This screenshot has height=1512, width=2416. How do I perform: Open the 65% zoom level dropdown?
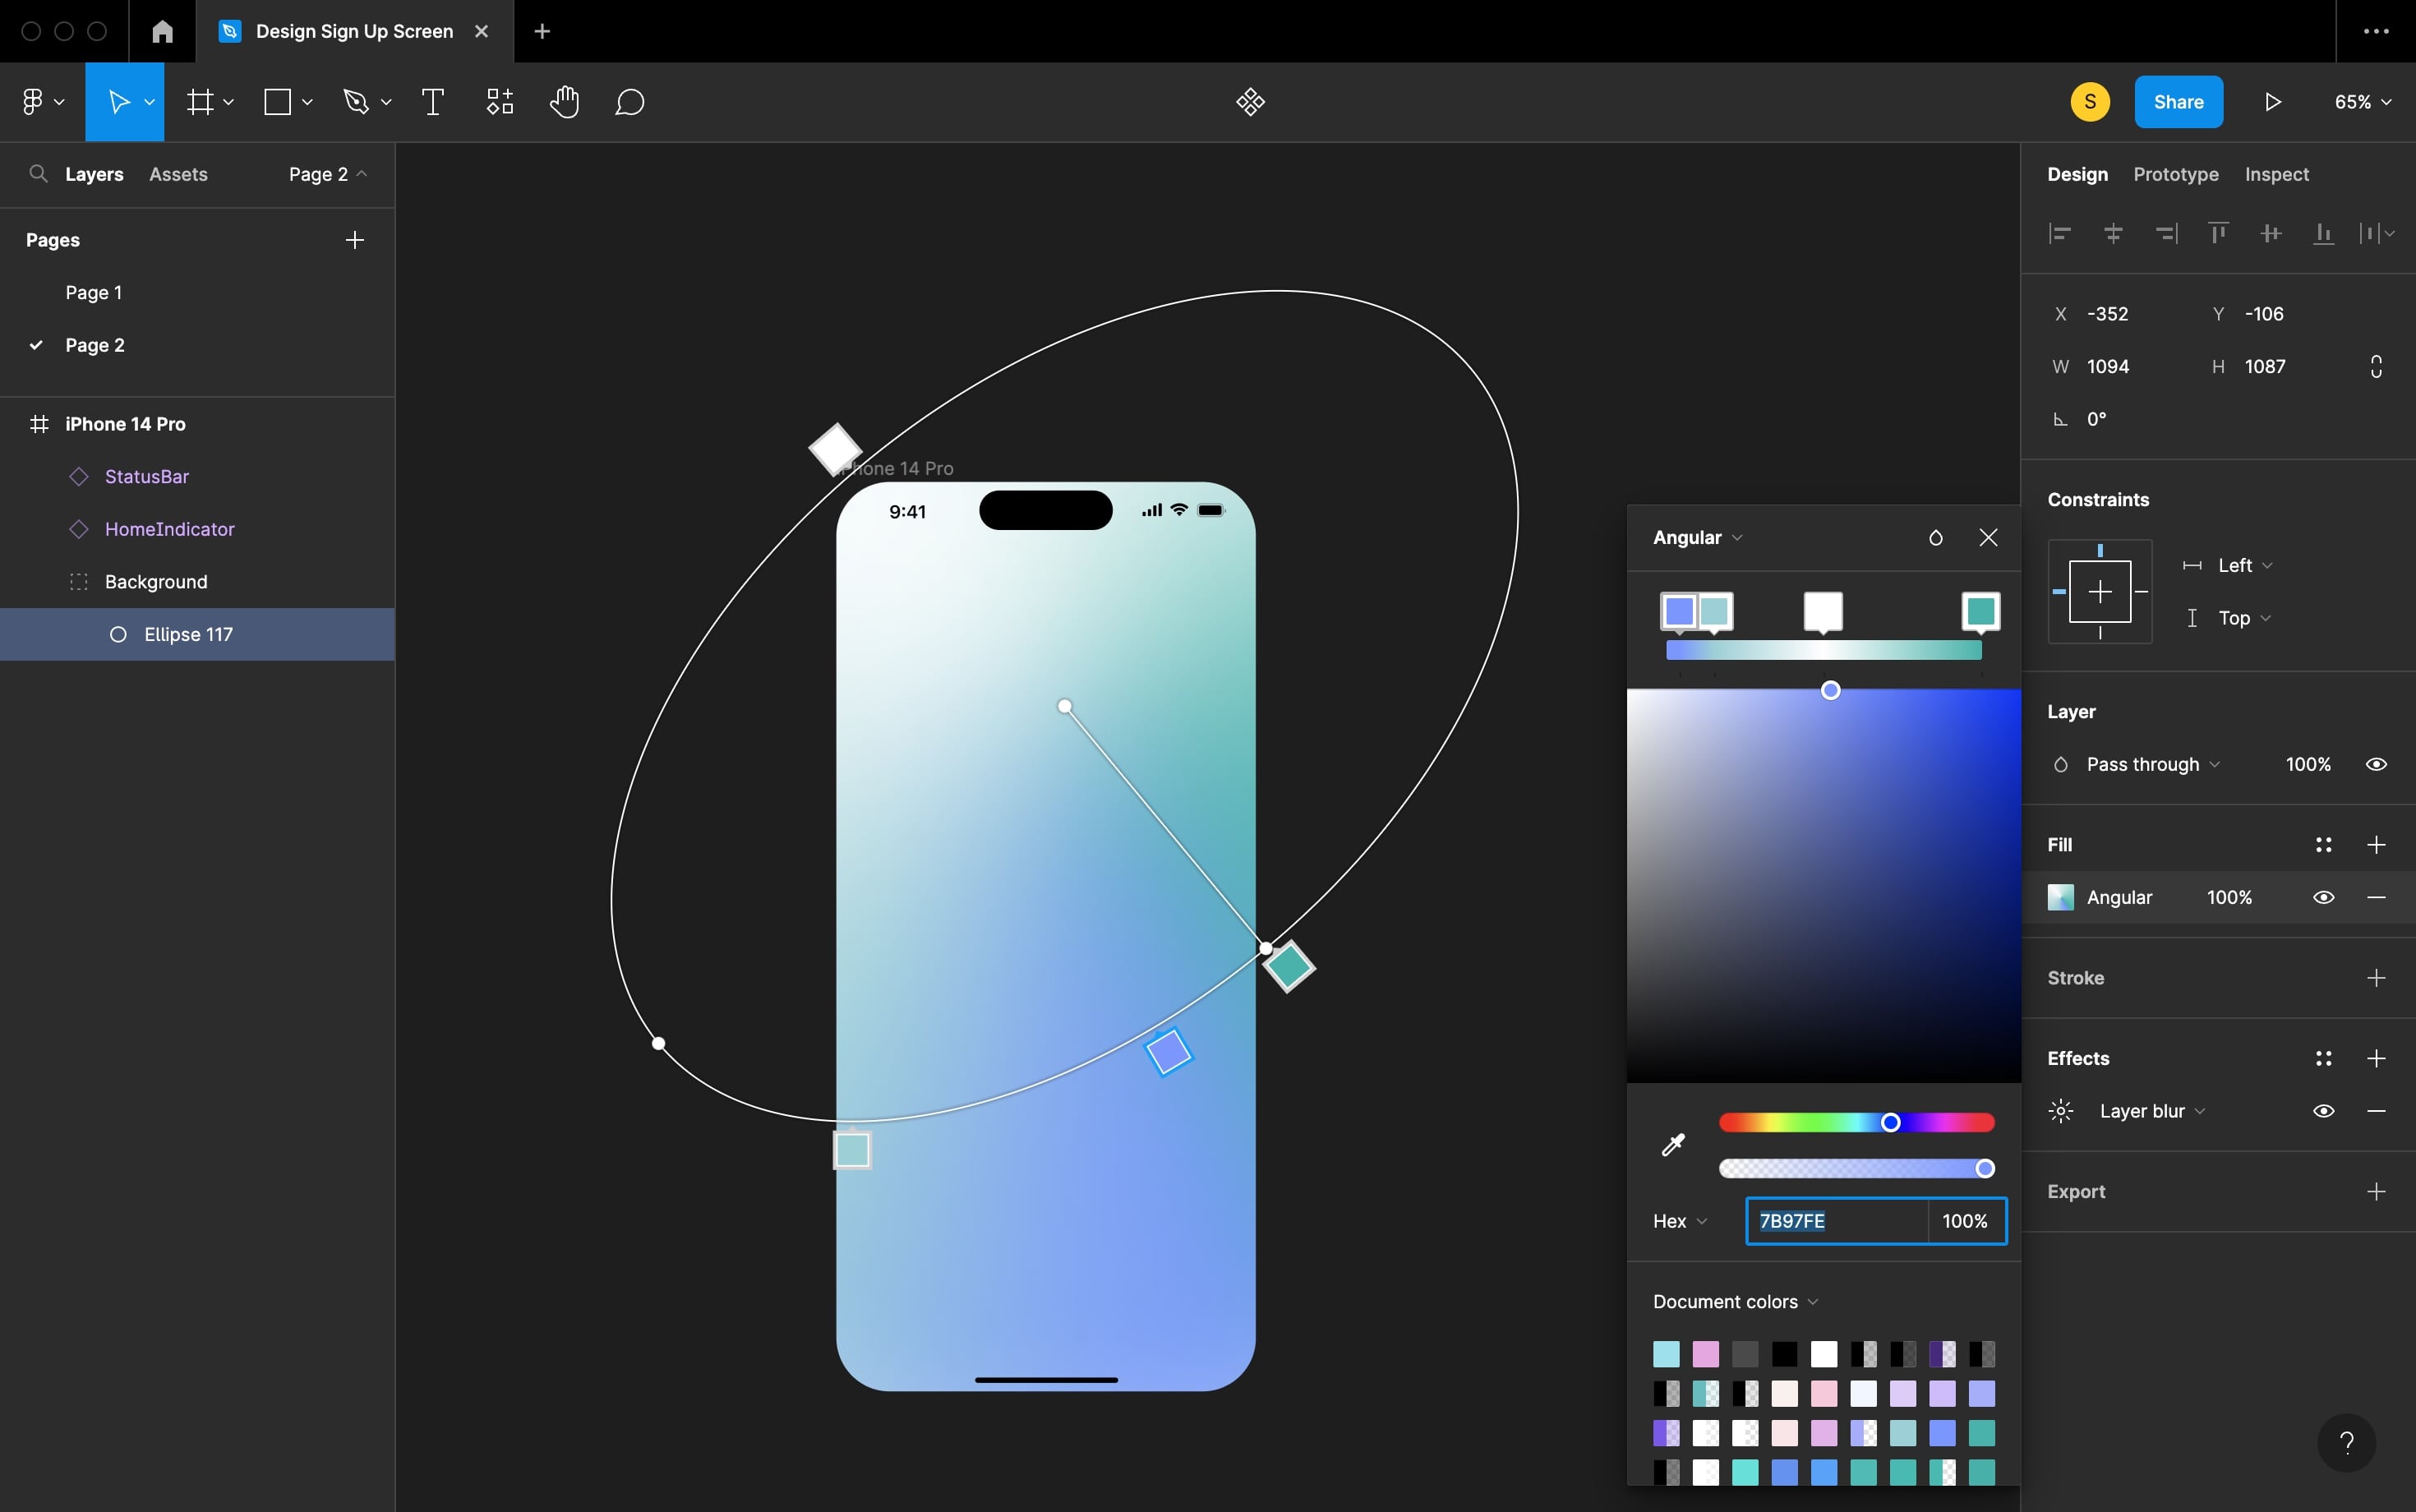click(2362, 102)
